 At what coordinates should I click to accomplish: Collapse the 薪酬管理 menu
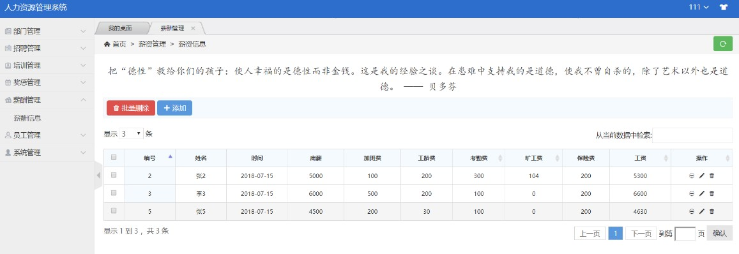click(47, 100)
